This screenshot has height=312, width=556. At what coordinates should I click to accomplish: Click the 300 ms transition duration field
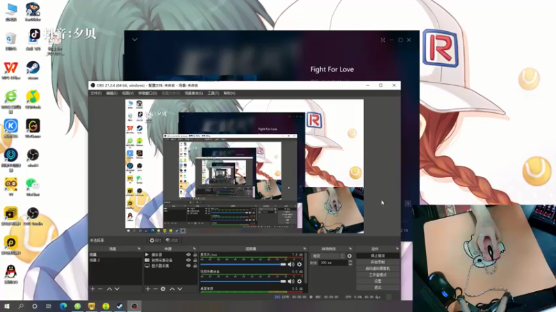pos(333,263)
